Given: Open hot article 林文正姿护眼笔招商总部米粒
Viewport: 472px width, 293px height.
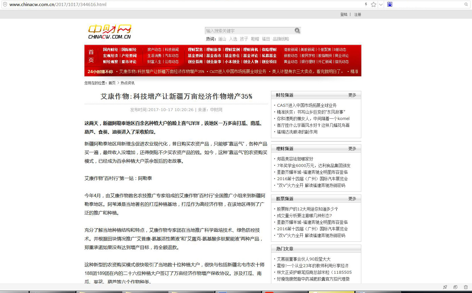Looking at the screenshot, I should pyautogui.click(x=314, y=272).
